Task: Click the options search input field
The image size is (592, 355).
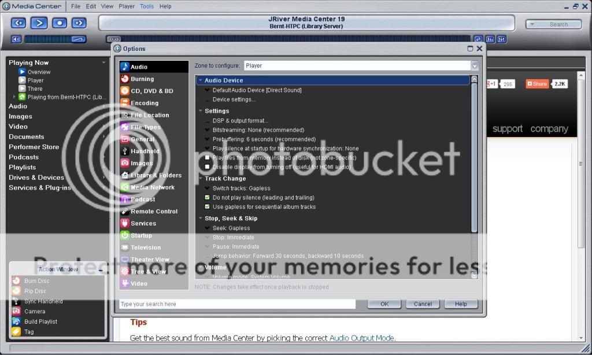Action: pyautogui.click(x=237, y=304)
